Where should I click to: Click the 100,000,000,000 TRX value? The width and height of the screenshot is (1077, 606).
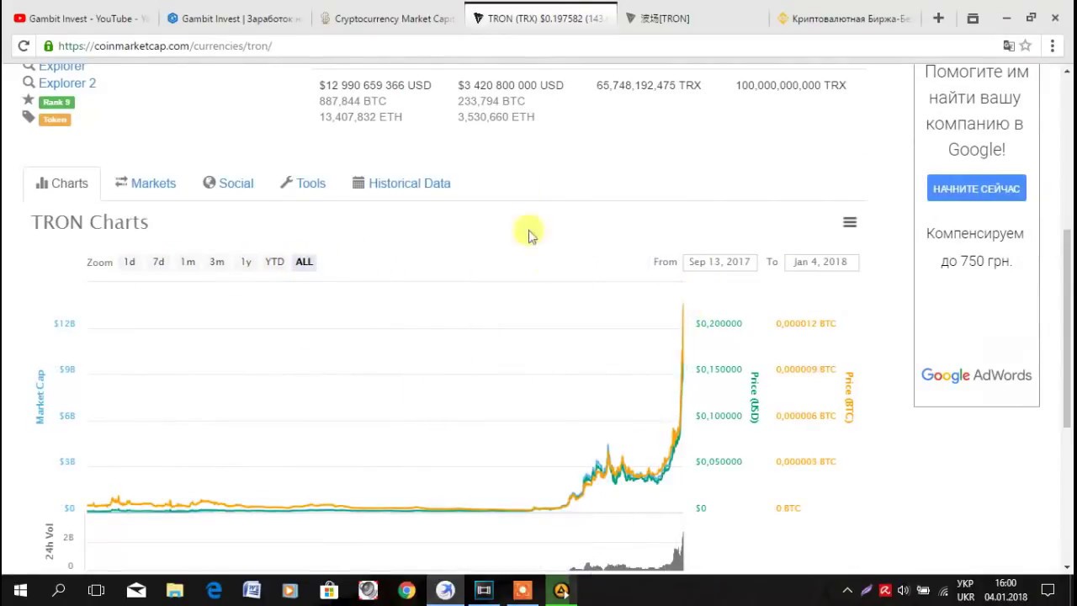(791, 85)
